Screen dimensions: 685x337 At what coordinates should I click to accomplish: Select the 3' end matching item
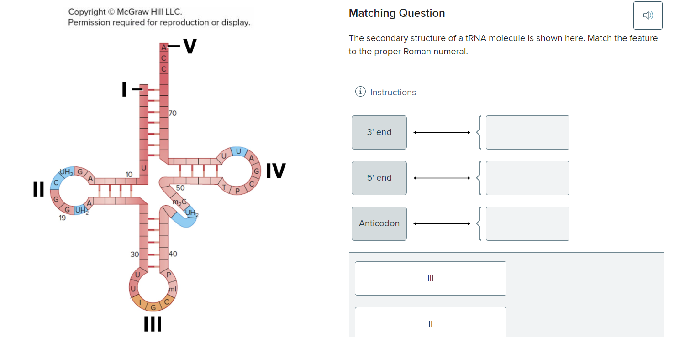pyautogui.click(x=379, y=132)
